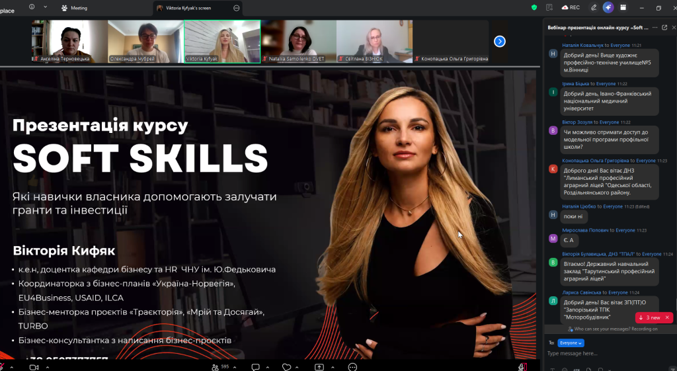The height and width of the screenshot is (371, 677).
Task: Show next participants with blue arrow
Action: pos(500,41)
